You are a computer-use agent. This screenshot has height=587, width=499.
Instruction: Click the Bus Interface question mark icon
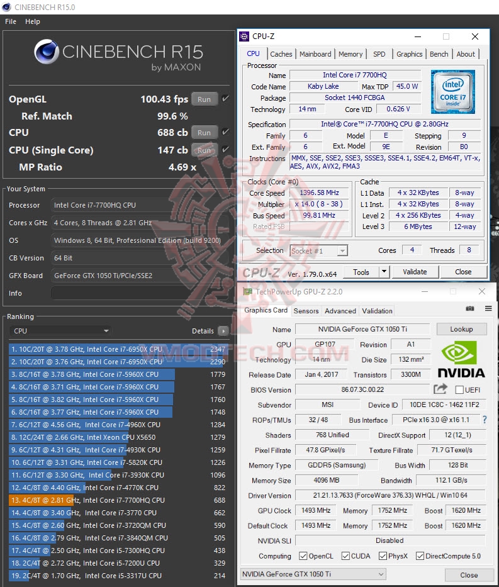[x=485, y=420]
